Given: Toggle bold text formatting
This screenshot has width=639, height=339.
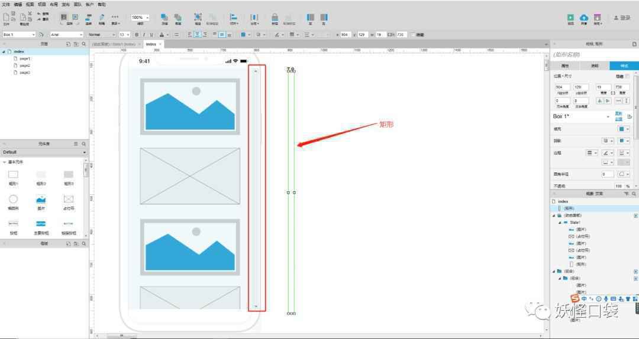Looking at the screenshot, I should tap(137, 35).
